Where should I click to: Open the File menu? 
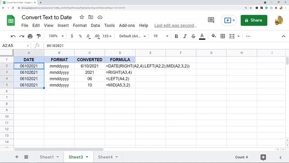(25, 25)
